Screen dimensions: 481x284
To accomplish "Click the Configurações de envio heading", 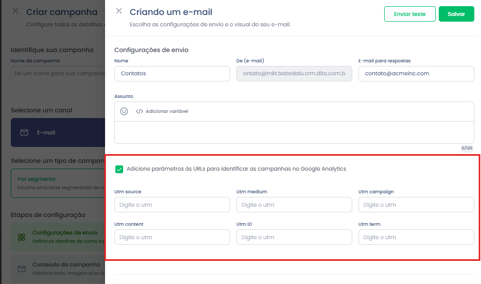I will (x=151, y=49).
